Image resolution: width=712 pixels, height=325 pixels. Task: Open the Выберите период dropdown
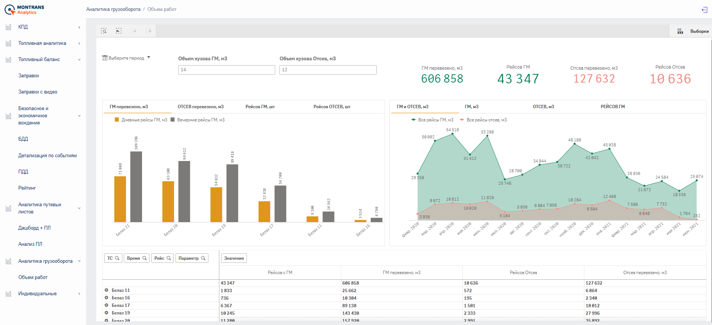126,58
